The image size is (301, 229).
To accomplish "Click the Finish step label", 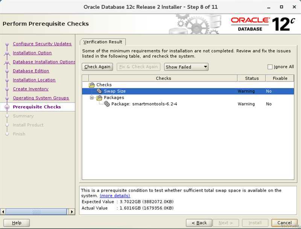I will coord(19,134).
